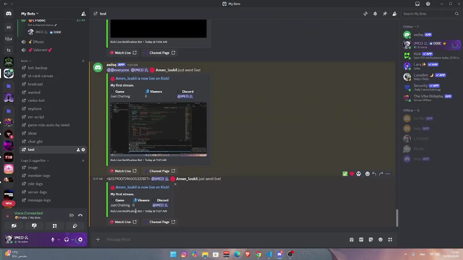Open the bot-backup channel
This screenshot has height=260, width=463.
pyautogui.click(x=53, y=68)
